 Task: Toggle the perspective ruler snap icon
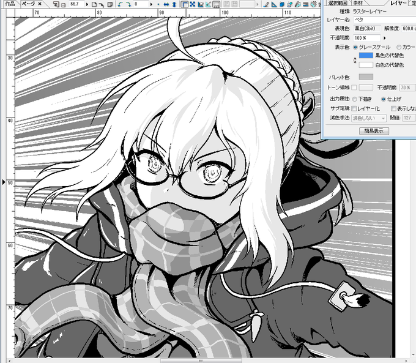click(282, 4)
